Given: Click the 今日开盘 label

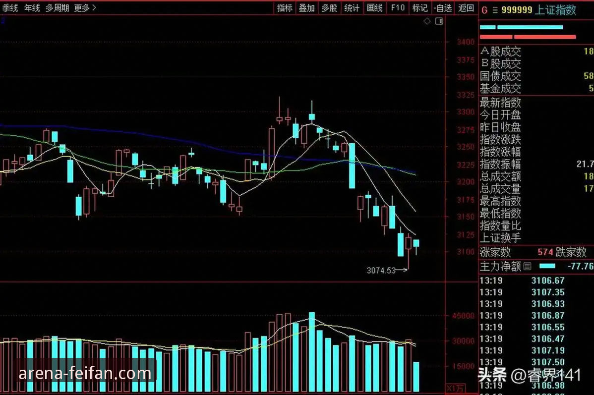Looking at the screenshot, I should coord(500,115).
